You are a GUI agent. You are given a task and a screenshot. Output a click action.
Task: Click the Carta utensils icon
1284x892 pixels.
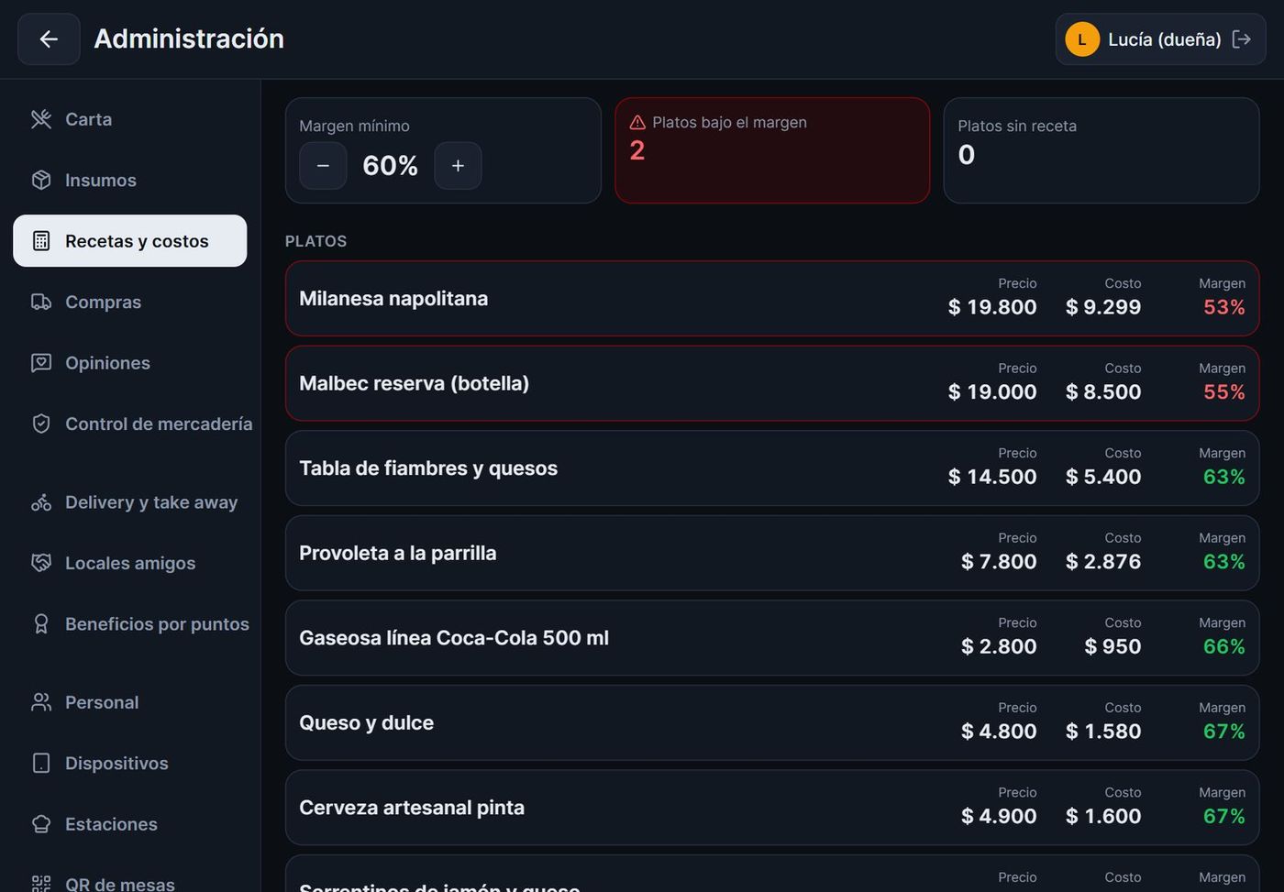[41, 119]
